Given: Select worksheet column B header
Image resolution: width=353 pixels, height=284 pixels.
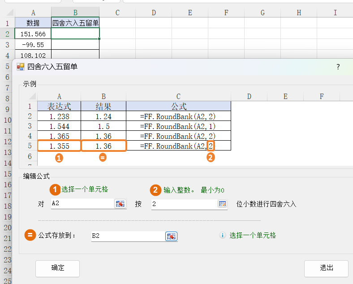Looking at the screenshot, I should pos(75,13).
